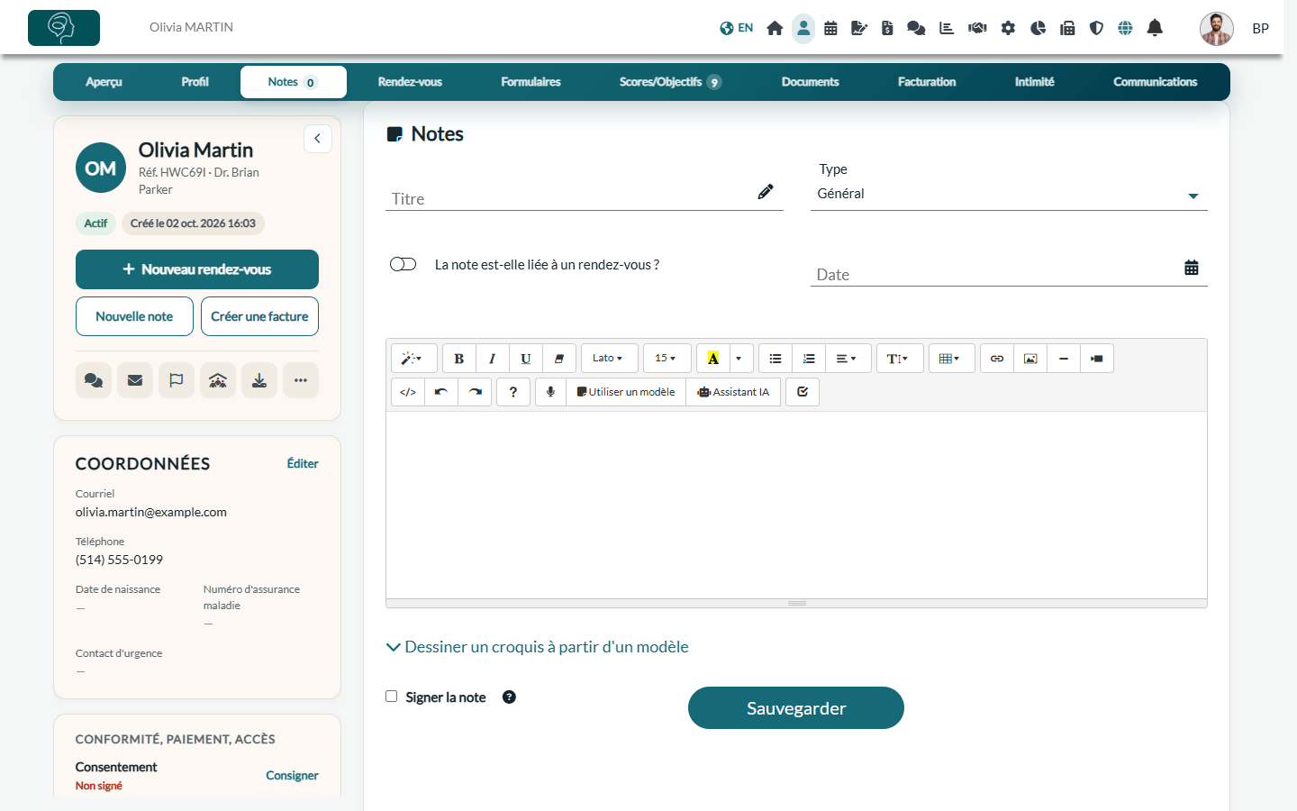The image size is (1297, 811).
Task: Click the yellow highlight color button
Action: pos(713,359)
